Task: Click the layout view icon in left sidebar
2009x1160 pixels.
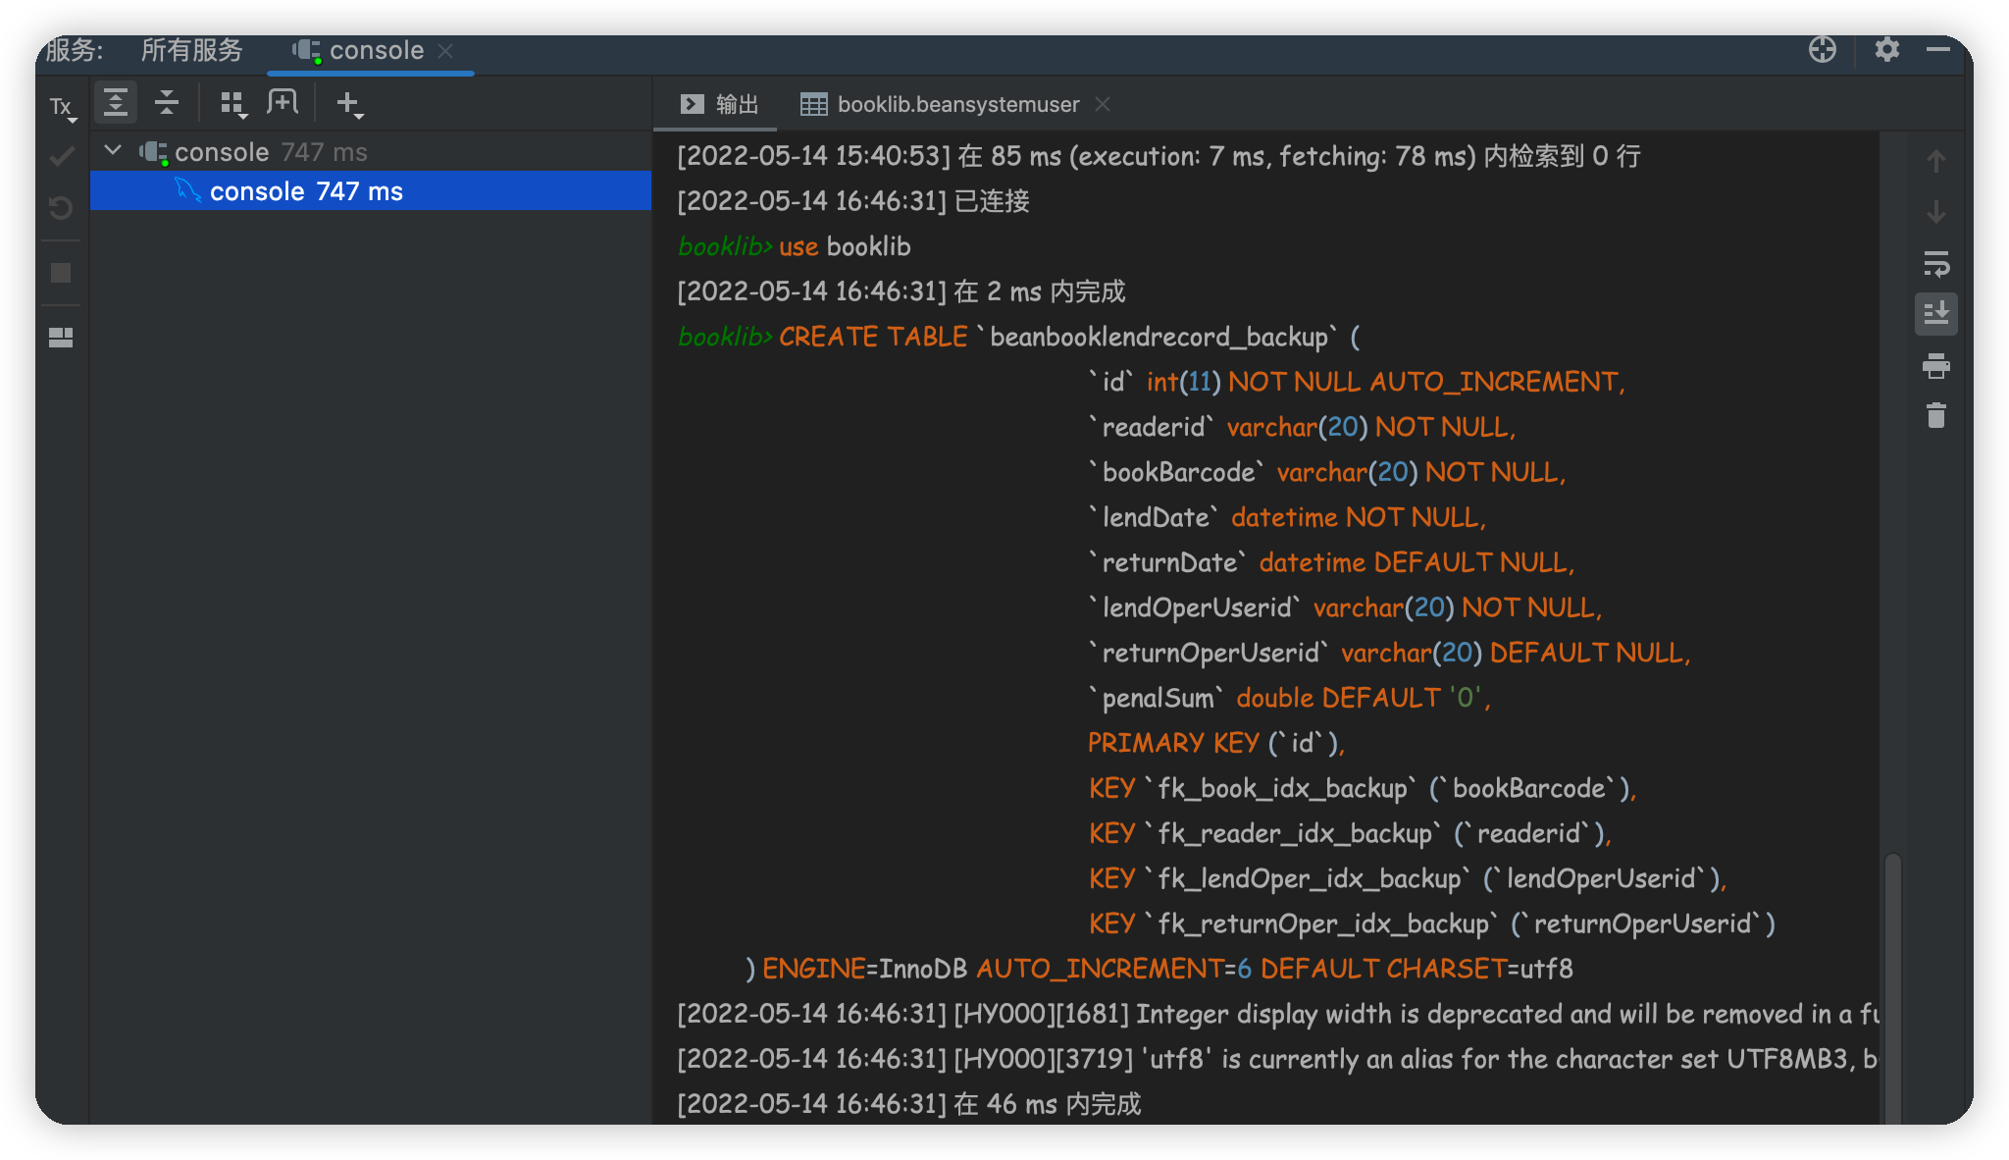Action: coord(61,338)
